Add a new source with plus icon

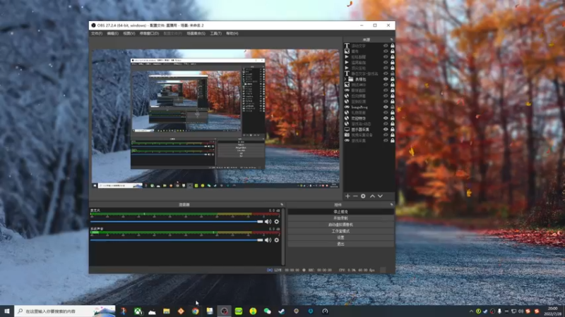coord(347,196)
